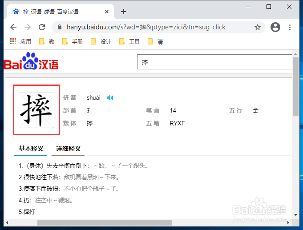The width and height of the screenshot is (303, 230).
Task: Open the 设计 bookmark folder
Action: pyautogui.click(x=101, y=41)
